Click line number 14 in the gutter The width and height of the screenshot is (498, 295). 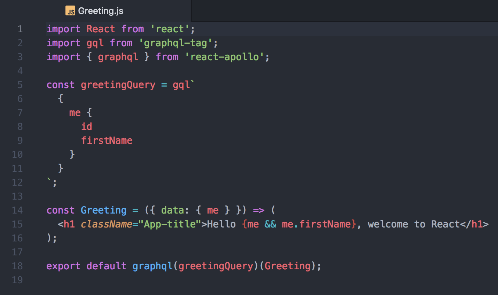pyautogui.click(x=17, y=210)
